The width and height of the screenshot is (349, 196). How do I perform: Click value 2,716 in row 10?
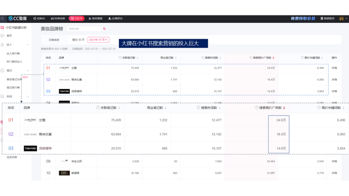click(x=320, y=173)
